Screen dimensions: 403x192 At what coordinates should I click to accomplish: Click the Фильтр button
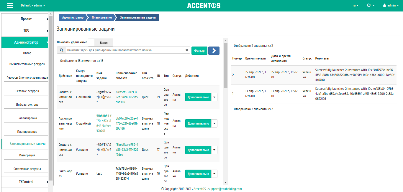[199, 51]
